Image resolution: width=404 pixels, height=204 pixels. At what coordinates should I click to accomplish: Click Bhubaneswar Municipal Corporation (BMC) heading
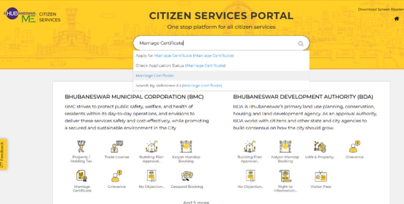pos(134,97)
